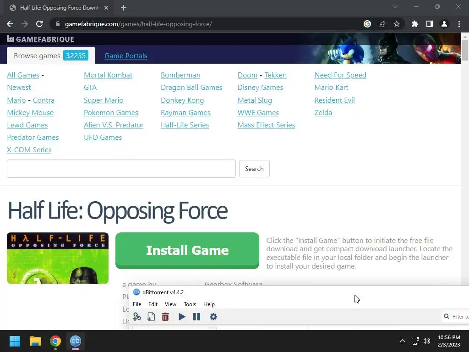469x352 pixels.
Task: Close the Half Life: Opposing Force tab
Action: coord(106,8)
